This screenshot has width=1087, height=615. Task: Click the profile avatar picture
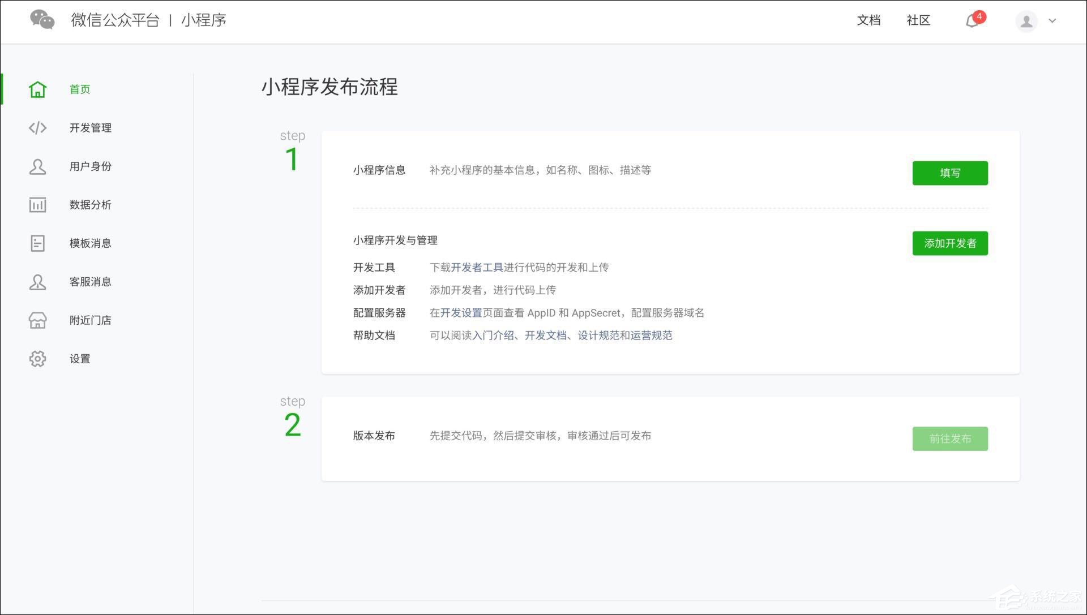1026,21
